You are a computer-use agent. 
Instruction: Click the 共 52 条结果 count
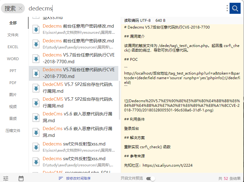[229, 178]
